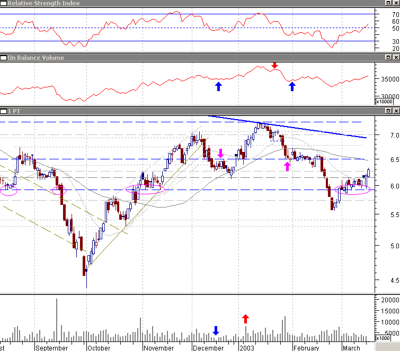Maximize the Relative Strength Index panel

(x=388, y=3)
